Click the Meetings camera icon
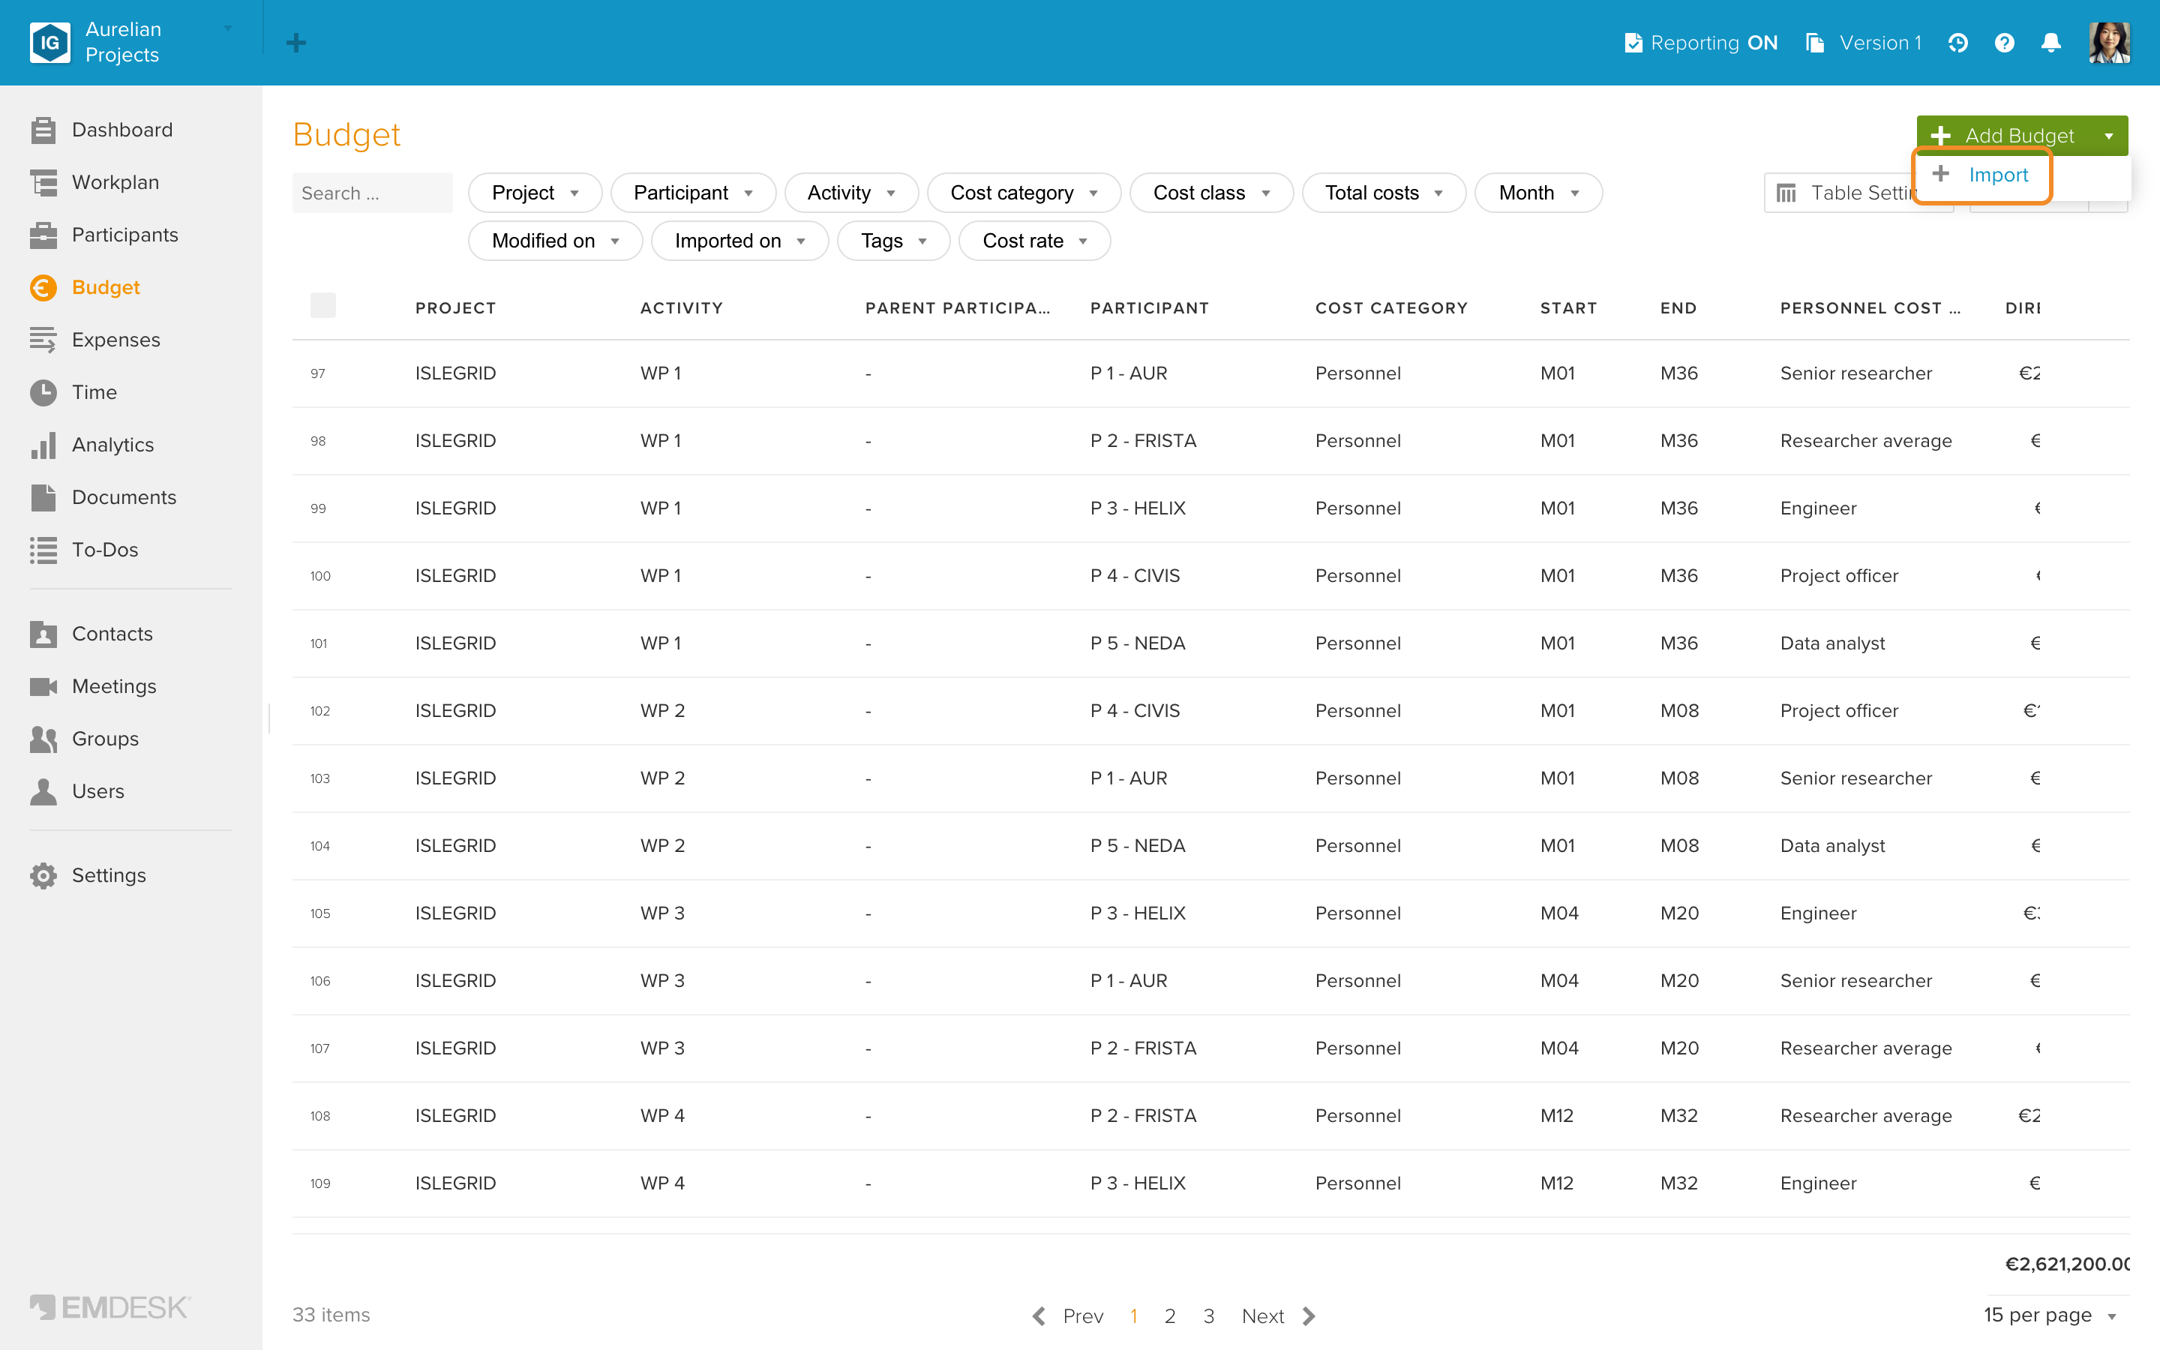 click(x=43, y=685)
